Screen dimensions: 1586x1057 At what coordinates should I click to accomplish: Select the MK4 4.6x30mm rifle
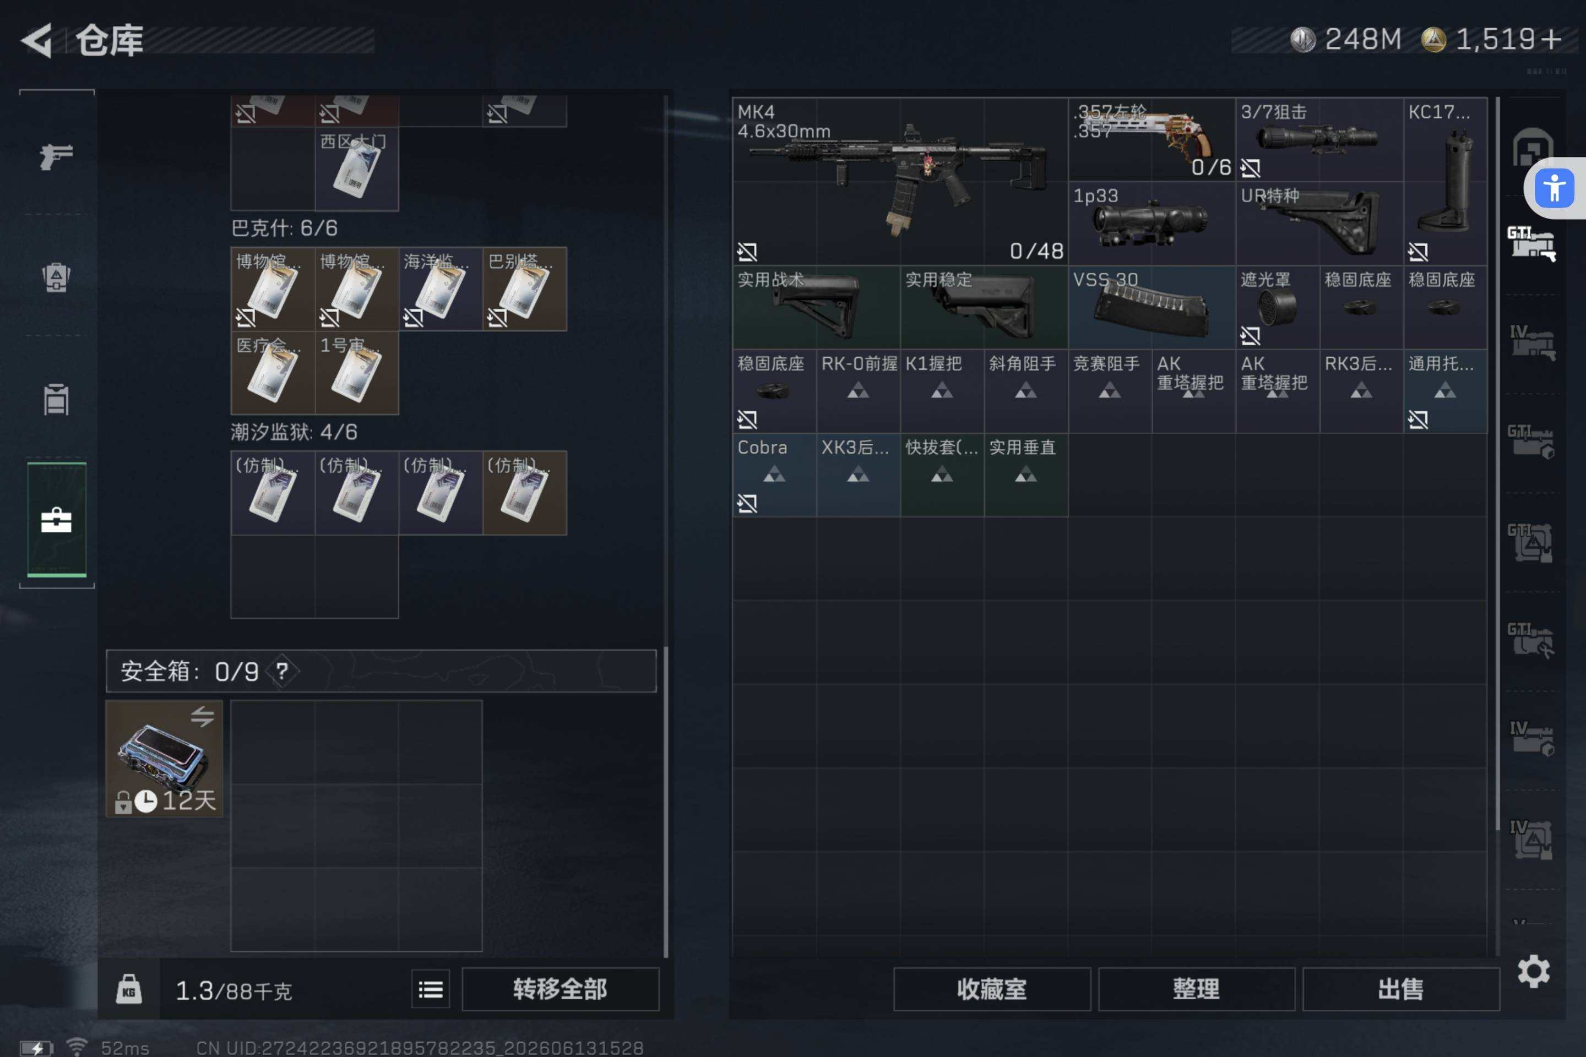point(900,181)
